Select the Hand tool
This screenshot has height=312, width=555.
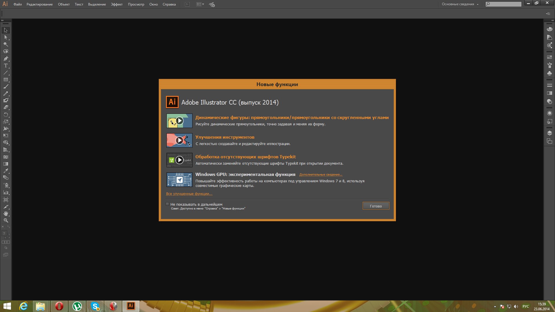pyautogui.click(x=6, y=213)
